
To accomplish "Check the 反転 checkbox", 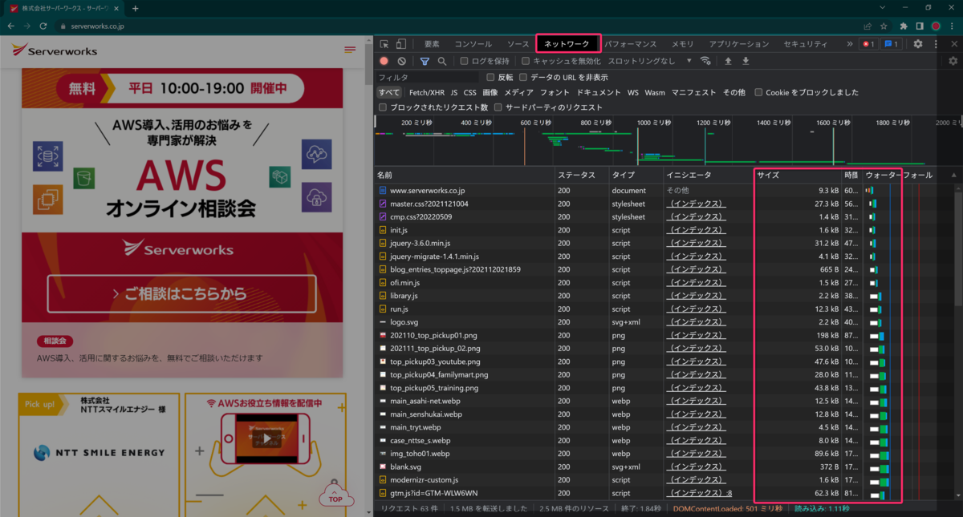I will (490, 78).
